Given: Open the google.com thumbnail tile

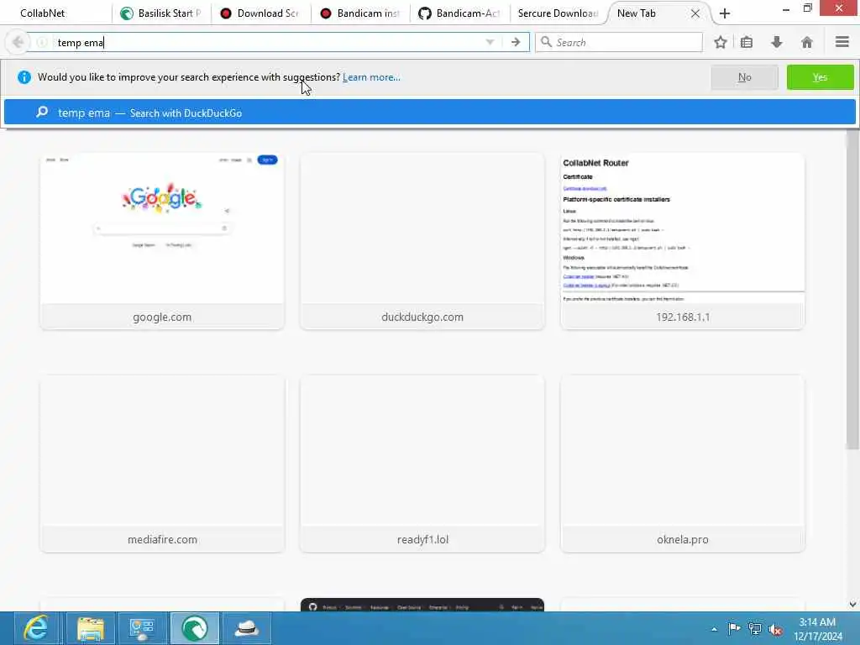Looking at the screenshot, I should (162, 241).
